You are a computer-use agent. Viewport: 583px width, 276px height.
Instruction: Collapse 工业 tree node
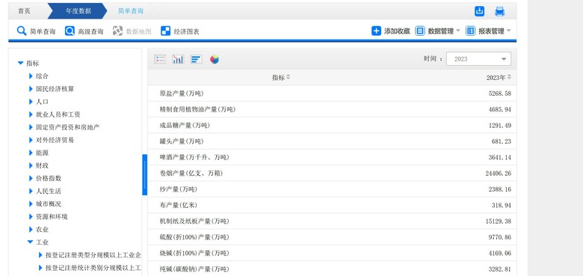point(31,242)
